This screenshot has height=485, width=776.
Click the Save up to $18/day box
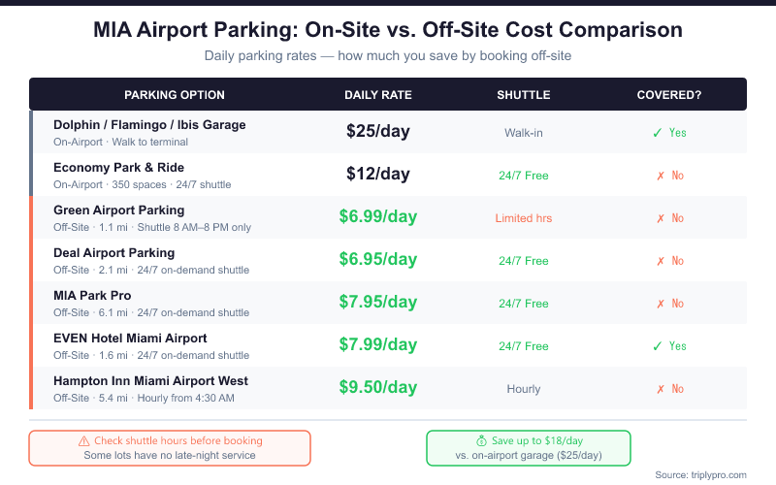[x=529, y=448]
